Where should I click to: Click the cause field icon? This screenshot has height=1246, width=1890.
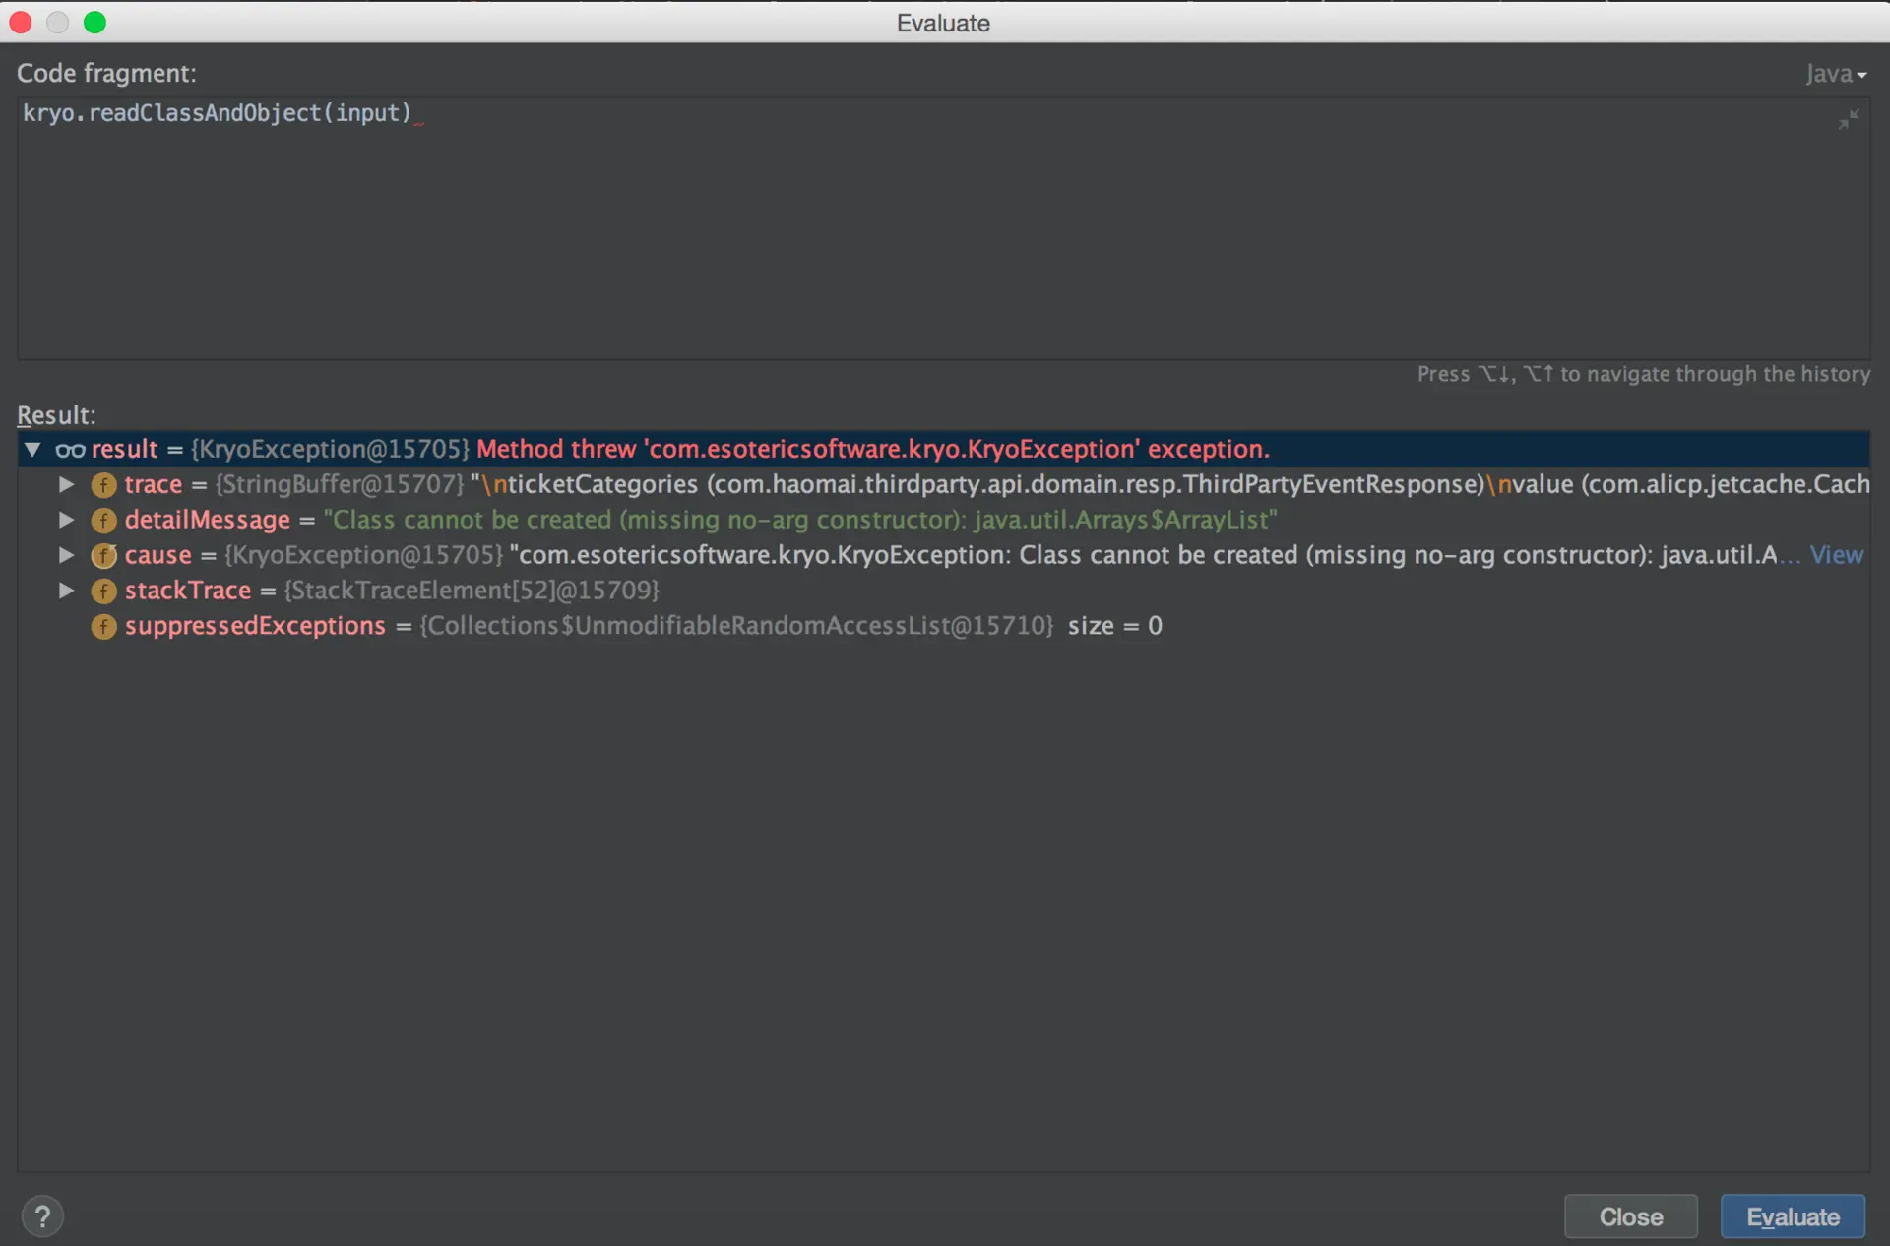[103, 556]
